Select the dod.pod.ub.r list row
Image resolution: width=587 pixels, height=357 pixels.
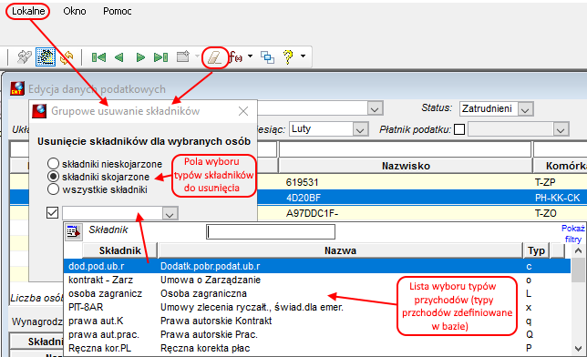tap(316, 266)
